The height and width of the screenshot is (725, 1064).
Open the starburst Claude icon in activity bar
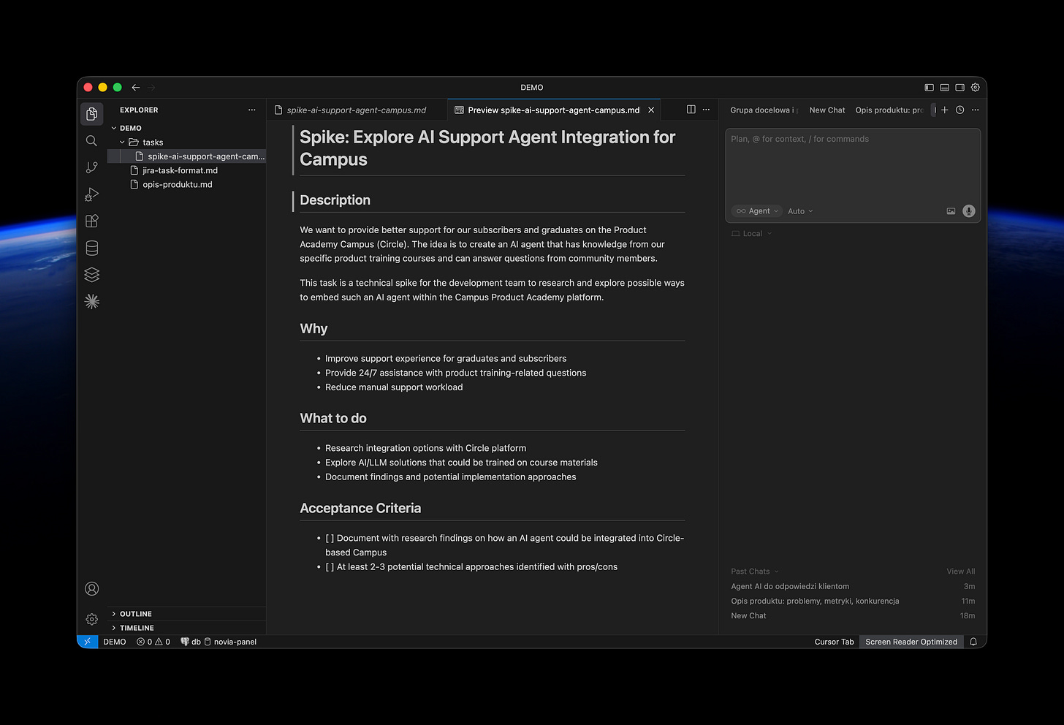[x=92, y=301]
